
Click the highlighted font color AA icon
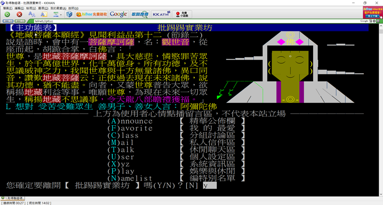[x=44, y=14]
